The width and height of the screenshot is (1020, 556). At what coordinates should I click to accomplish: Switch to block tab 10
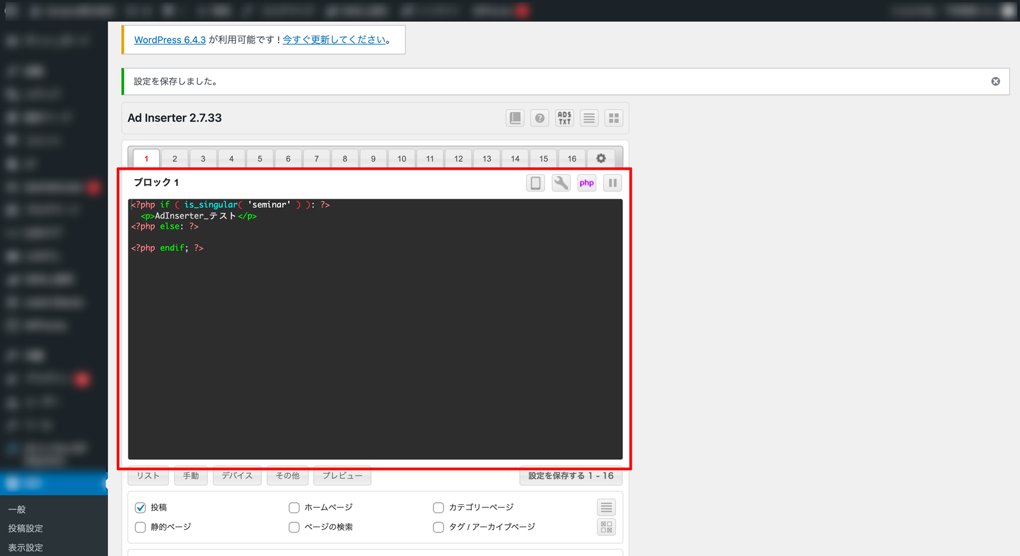[x=402, y=159]
